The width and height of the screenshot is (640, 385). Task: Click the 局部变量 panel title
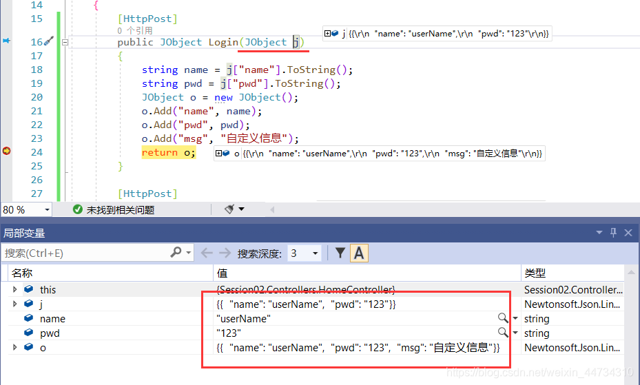[24, 233]
